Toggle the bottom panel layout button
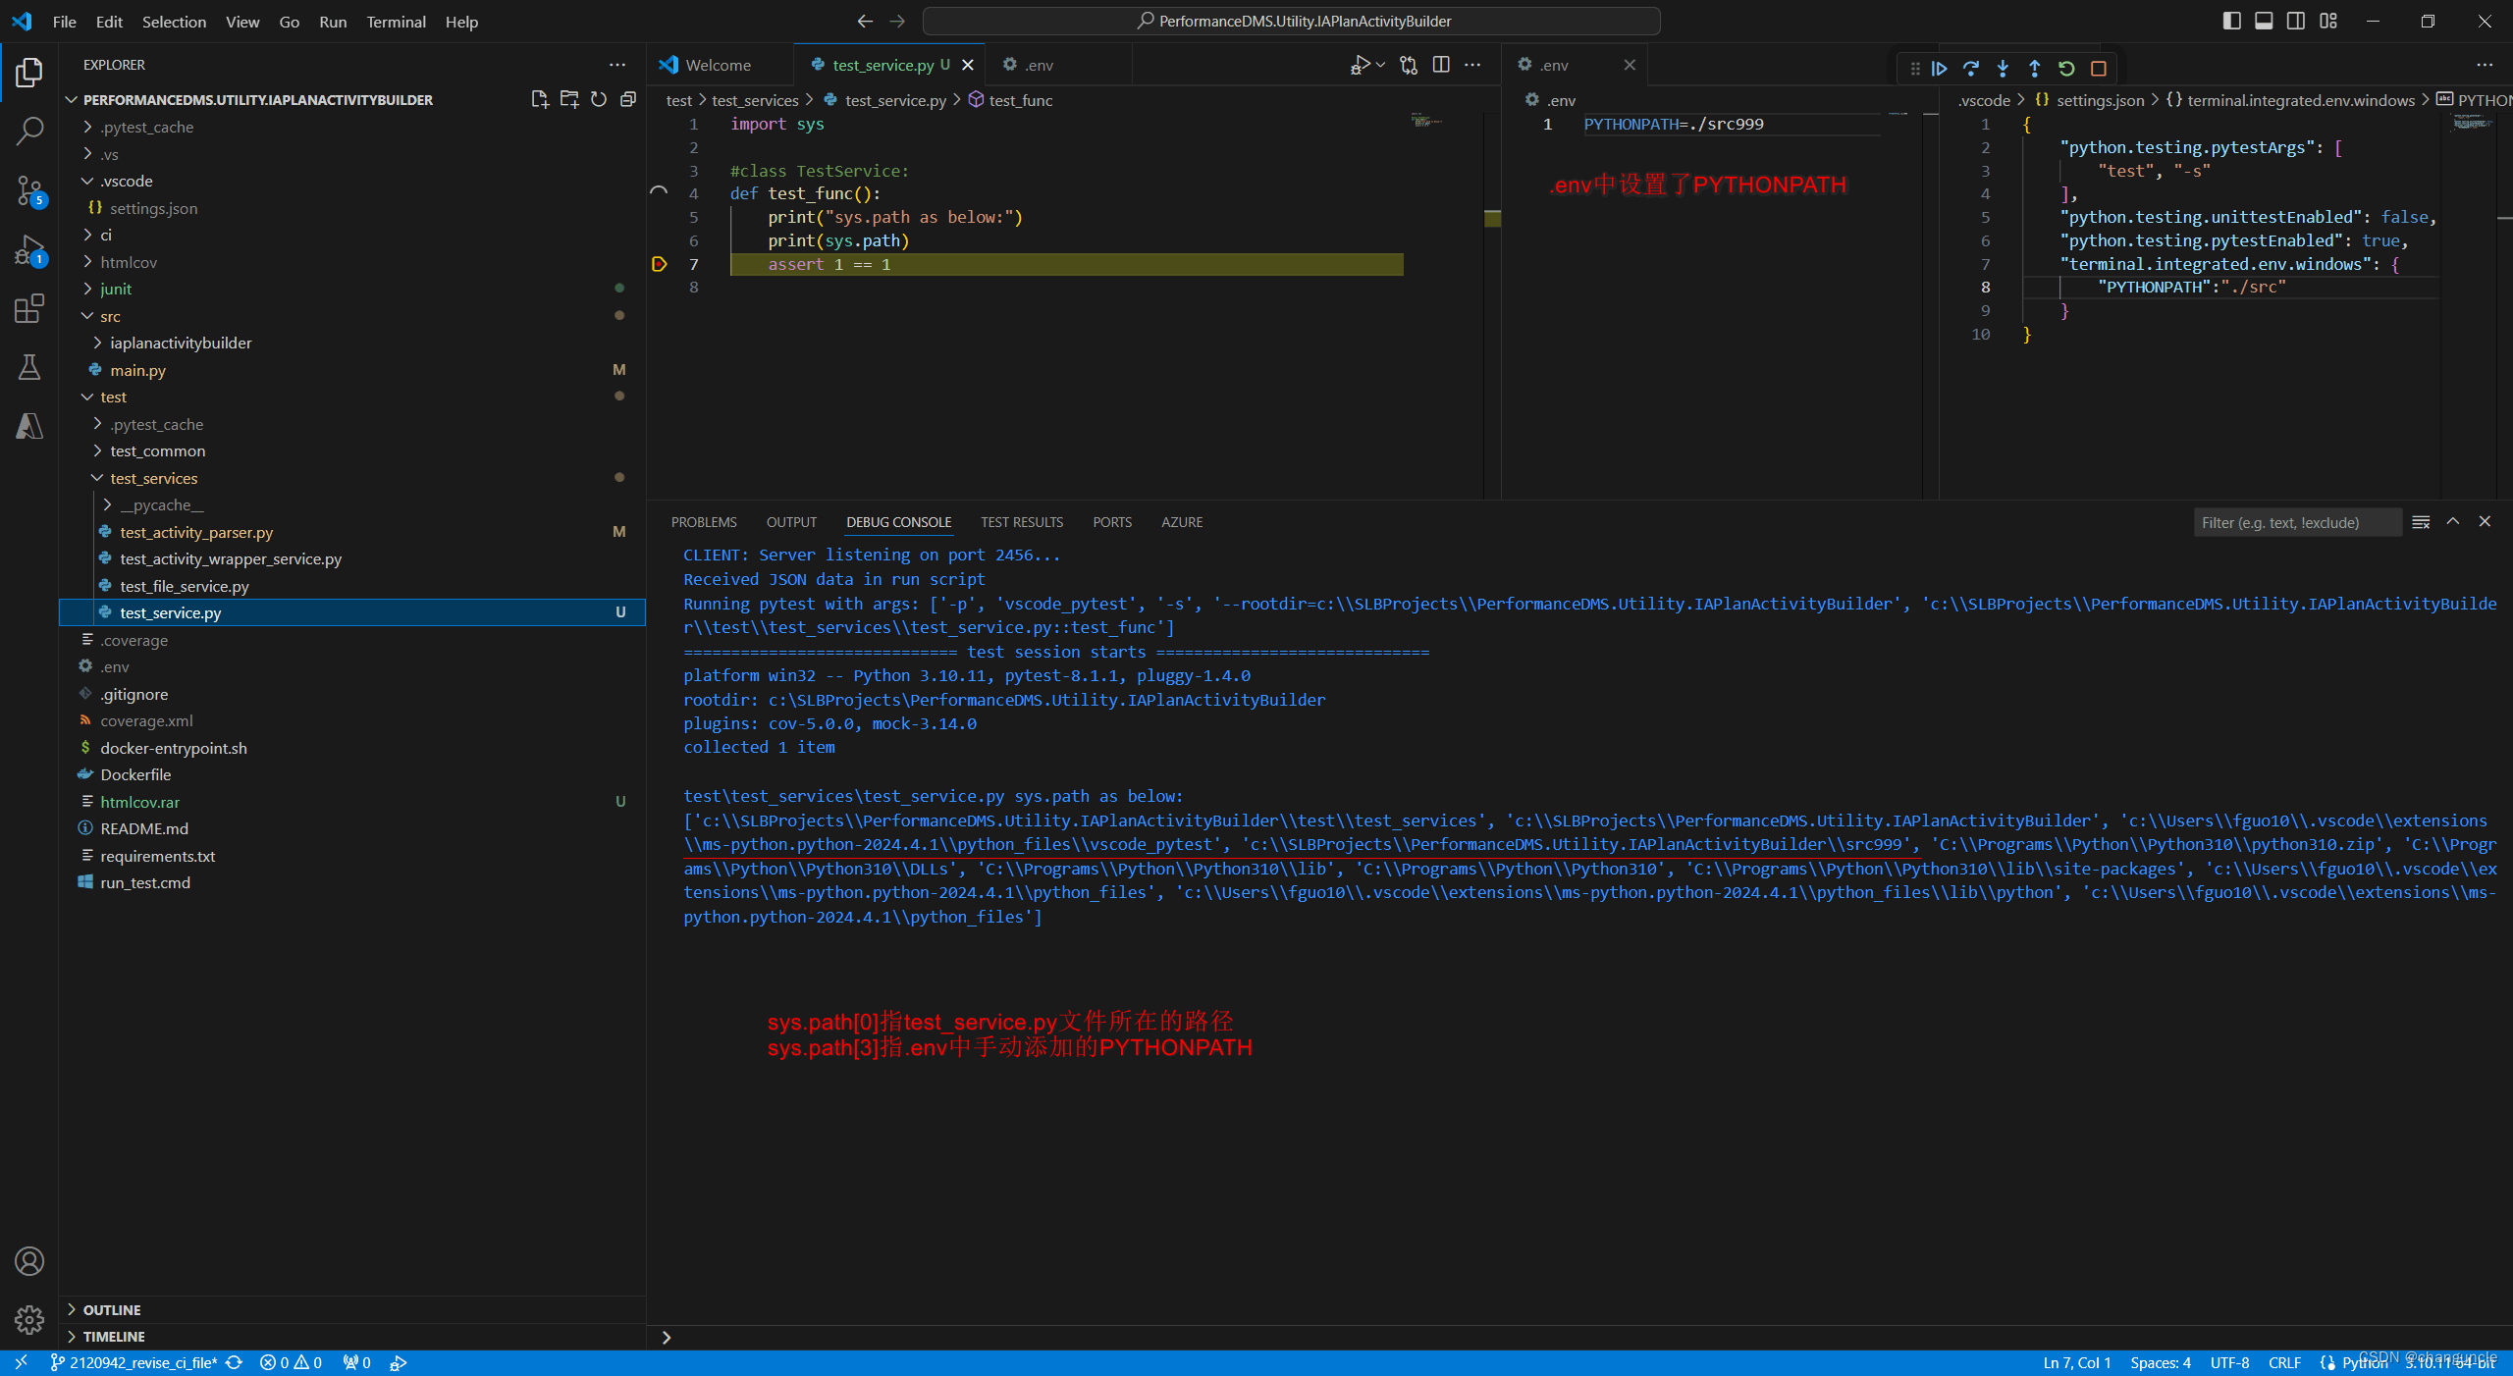Screen dimensions: 2513x1376 tap(2264, 21)
